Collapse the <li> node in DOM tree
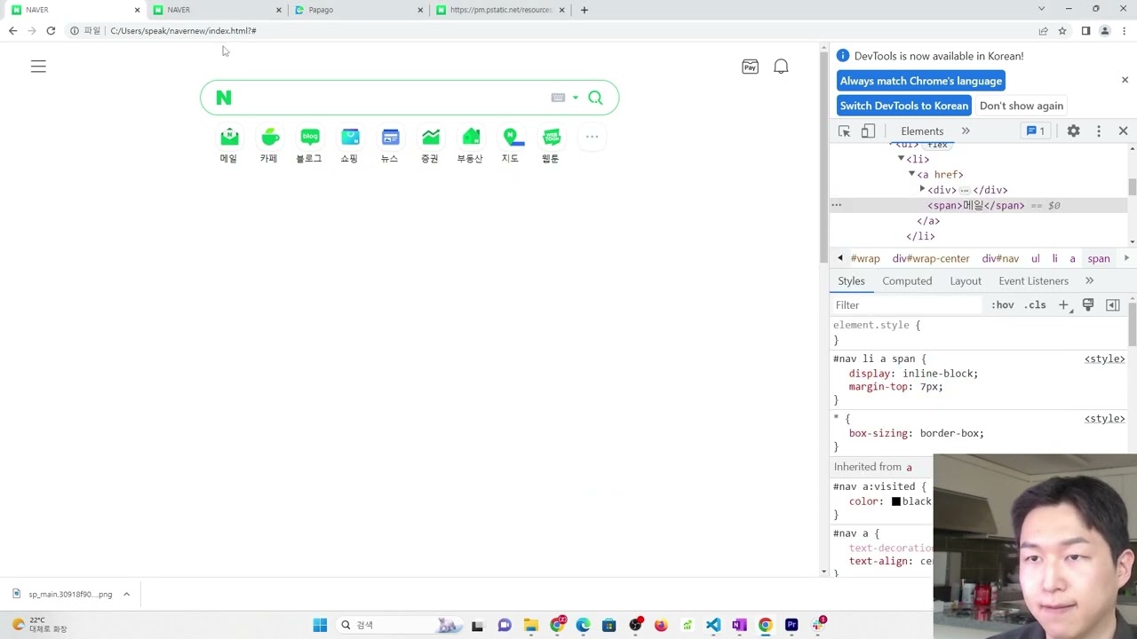The width and height of the screenshot is (1137, 639). pyautogui.click(x=901, y=159)
